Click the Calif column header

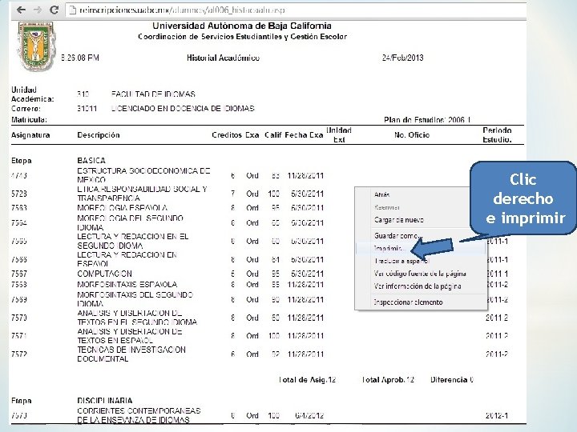(x=273, y=135)
